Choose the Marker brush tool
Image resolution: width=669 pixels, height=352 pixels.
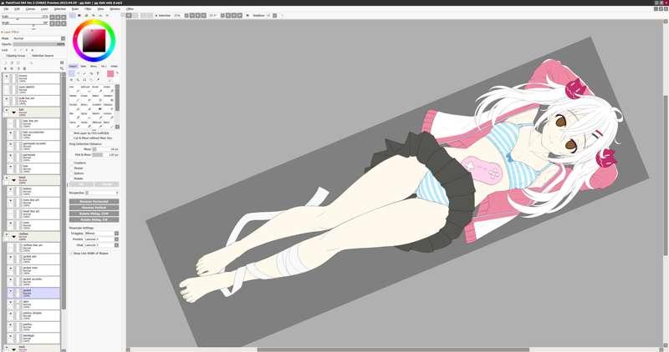pyautogui.click(x=74, y=98)
